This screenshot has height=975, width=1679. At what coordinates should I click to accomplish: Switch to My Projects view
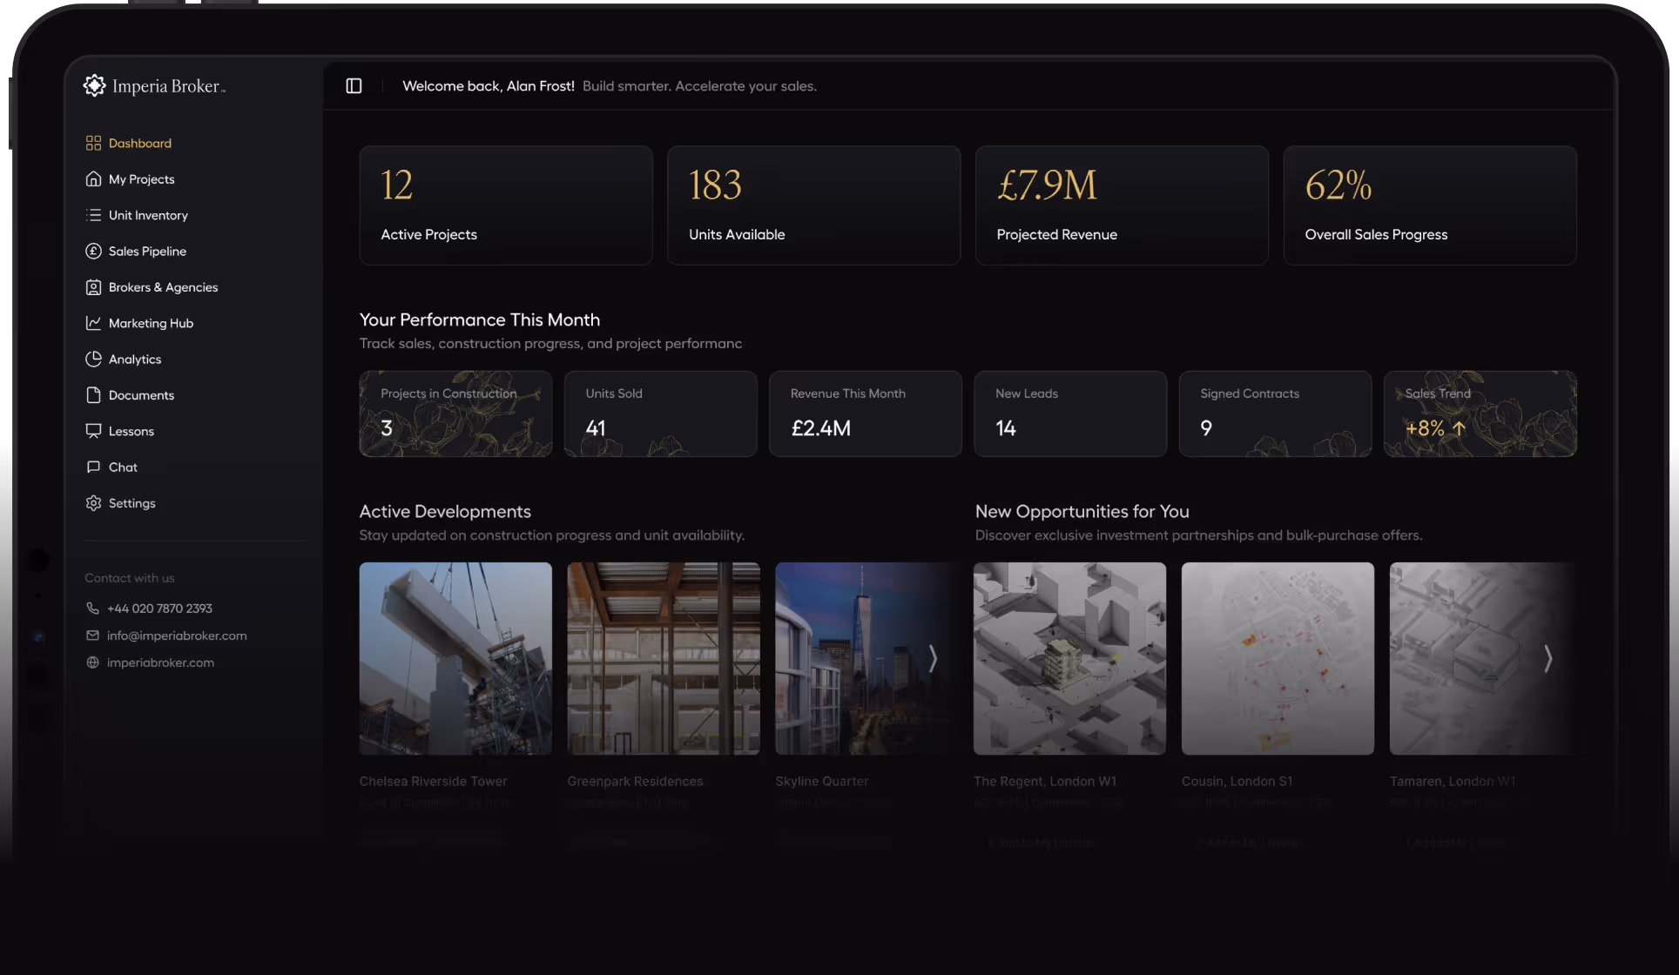pos(140,178)
